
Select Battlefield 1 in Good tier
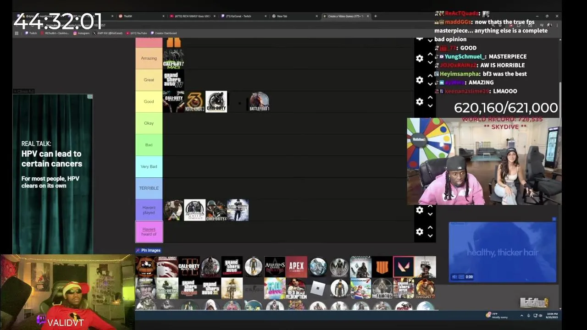click(259, 101)
